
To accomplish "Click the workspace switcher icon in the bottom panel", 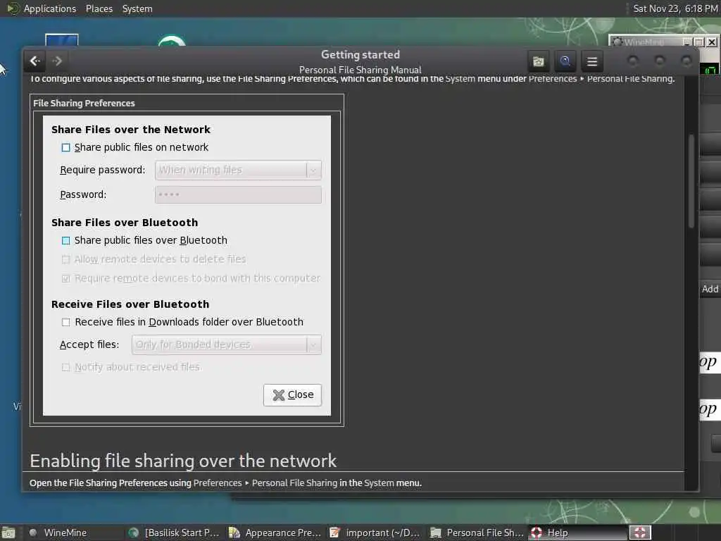I will [640, 533].
